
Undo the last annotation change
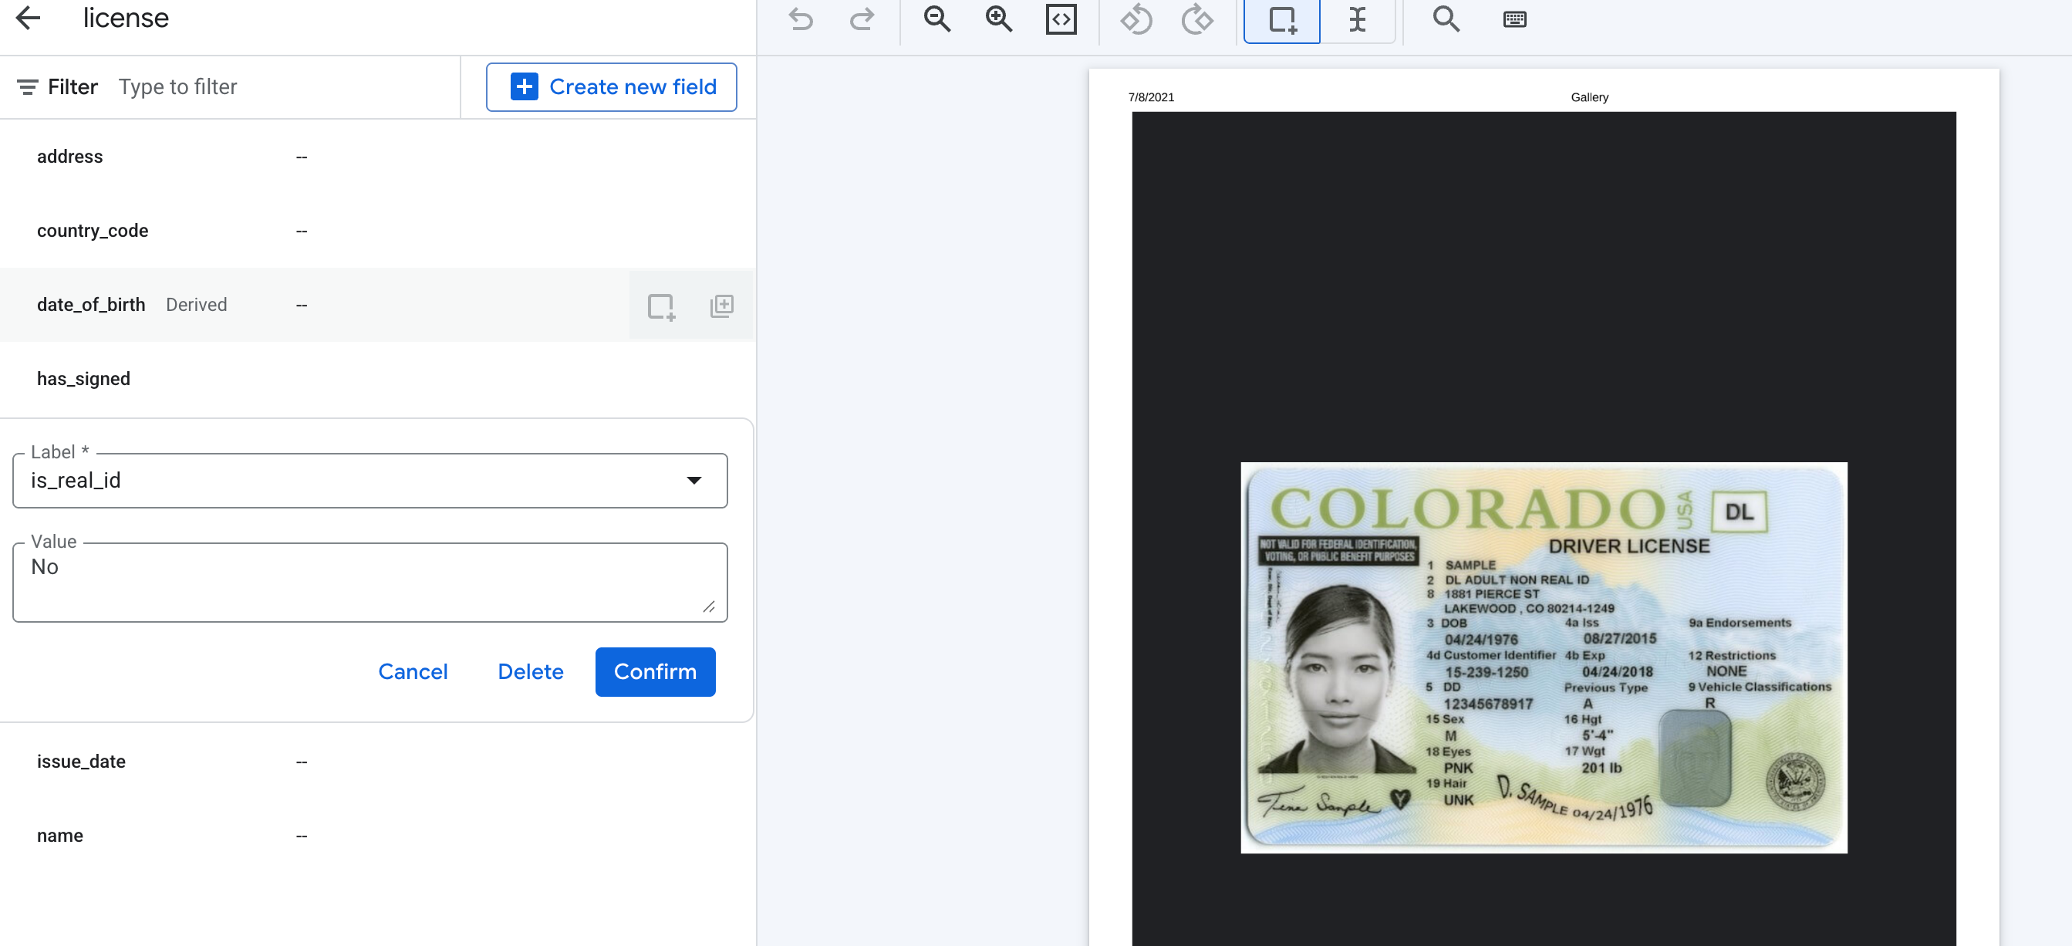tap(800, 19)
